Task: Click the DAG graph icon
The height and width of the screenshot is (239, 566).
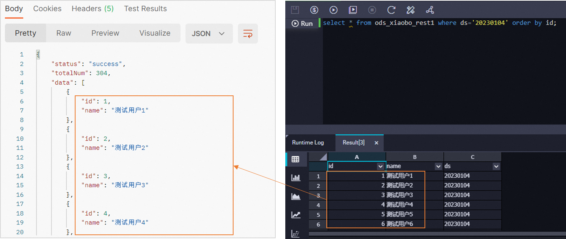Action: pos(429,10)
